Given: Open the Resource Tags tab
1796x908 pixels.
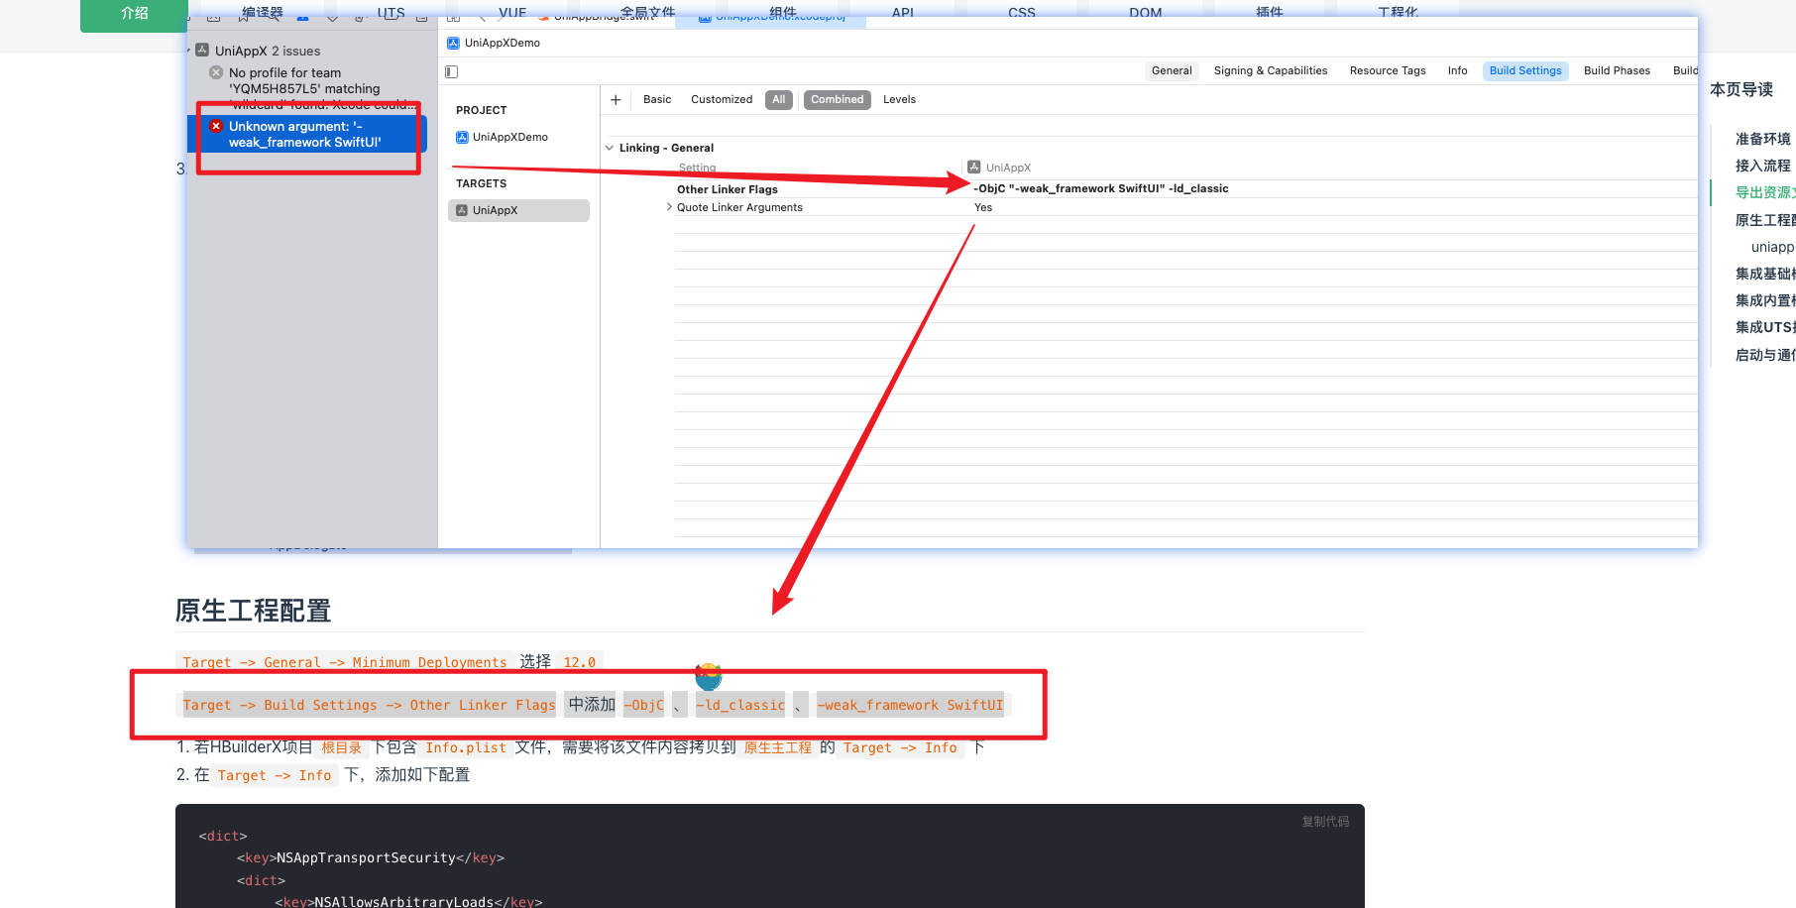Looking at the screenshot, I should pyautogui.click(x=1388, y=70).
